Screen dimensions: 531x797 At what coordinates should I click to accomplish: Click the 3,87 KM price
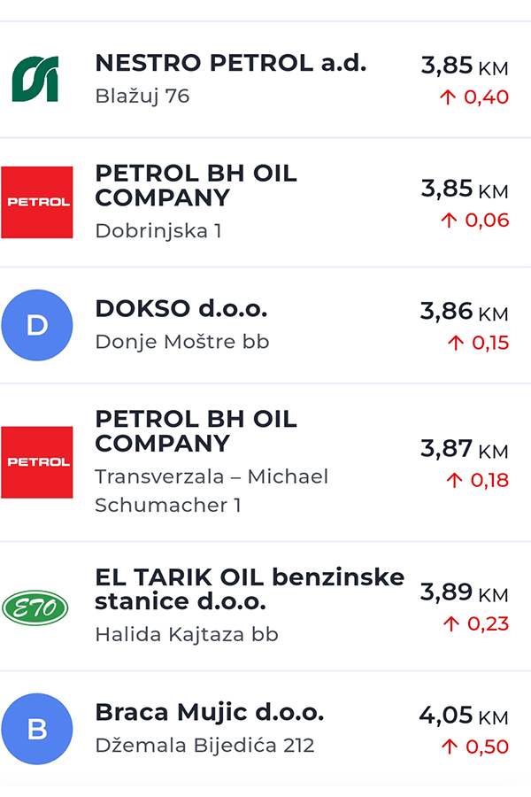tap(464, 449)
